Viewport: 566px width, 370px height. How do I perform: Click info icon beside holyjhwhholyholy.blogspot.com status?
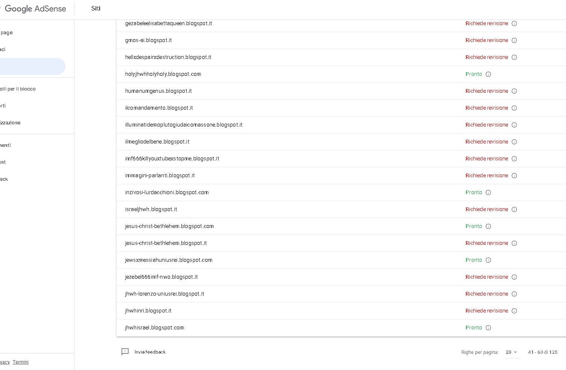488,74
